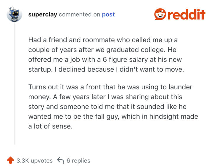Click the "3.3K upvotes" count
Image resolution: width=212 pixels, height=166 pixels.
point(34,161)
